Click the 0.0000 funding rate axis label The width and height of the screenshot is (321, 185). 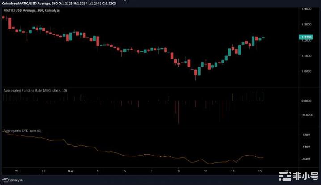307,101
